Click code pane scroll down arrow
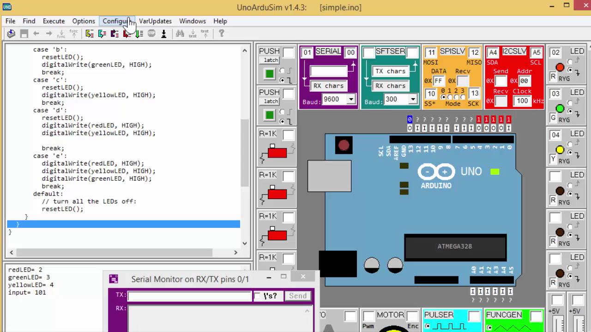591x332 pixels. coord(245,243)
